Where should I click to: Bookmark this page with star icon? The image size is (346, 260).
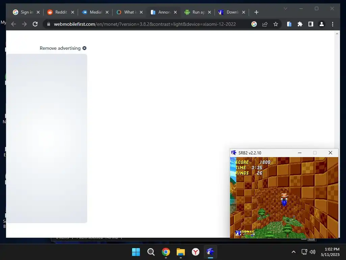click(x=276, y=24)
